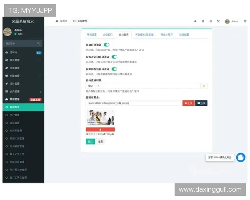Viewport: 250px width, 200px height.
Task: Expand the 会员管理 sidebar menu
Action: [x=23, y=91]
